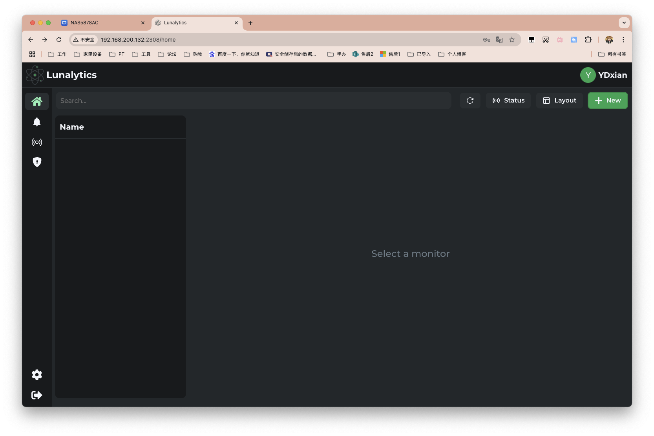Open Status pages broadcast sidebar icon
Screen dimensions: 654x436
click(x=37, y=142)
